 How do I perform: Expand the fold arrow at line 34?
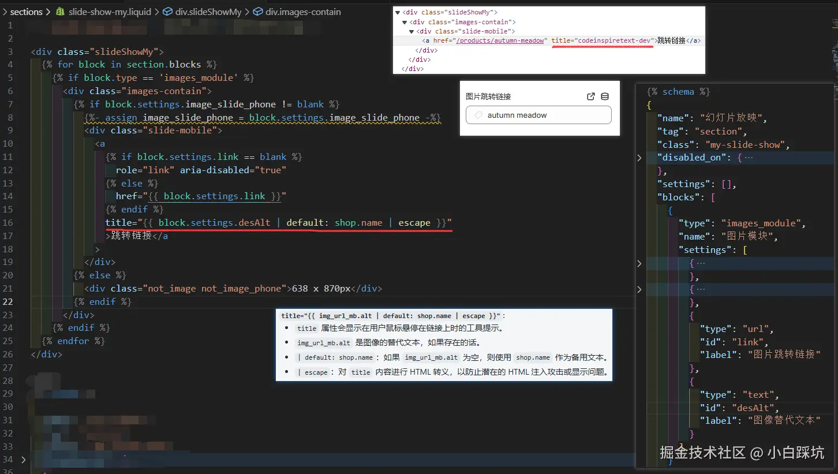click(23, 460)
